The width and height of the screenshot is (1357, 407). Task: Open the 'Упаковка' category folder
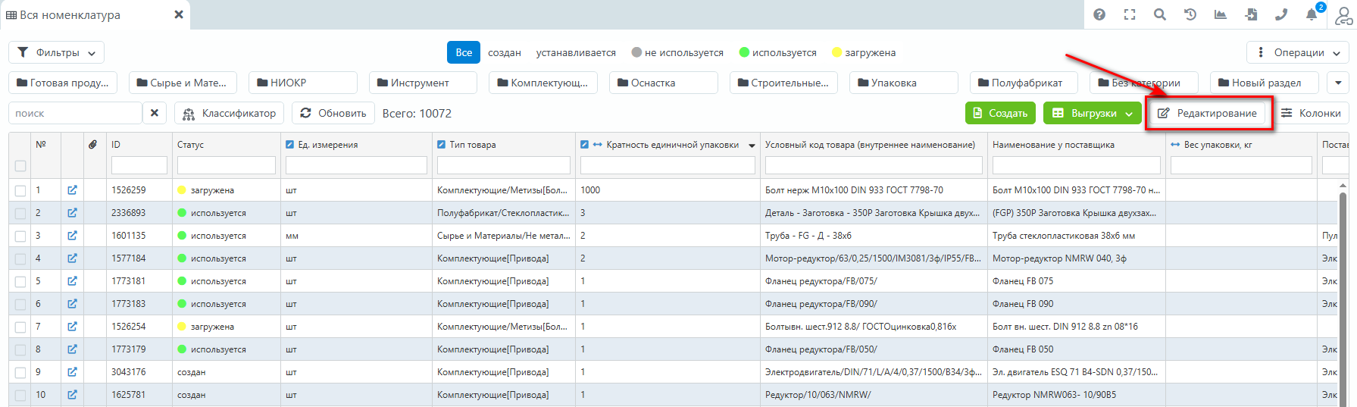(x=903, y=83)
